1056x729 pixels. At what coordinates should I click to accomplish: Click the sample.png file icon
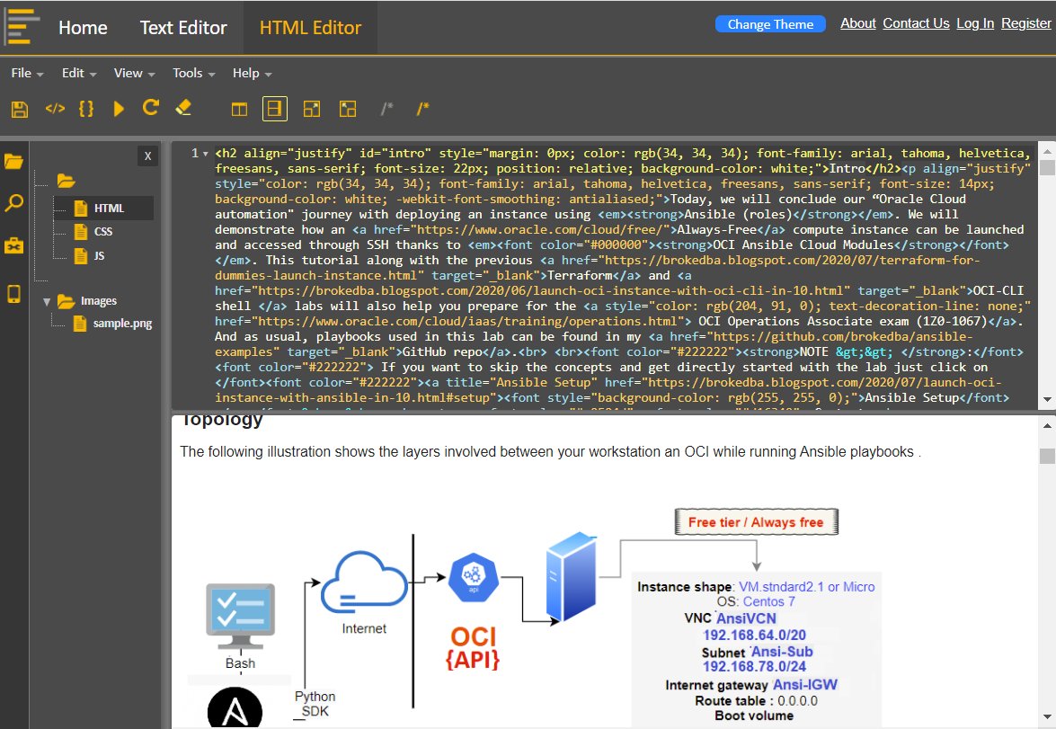80,324
